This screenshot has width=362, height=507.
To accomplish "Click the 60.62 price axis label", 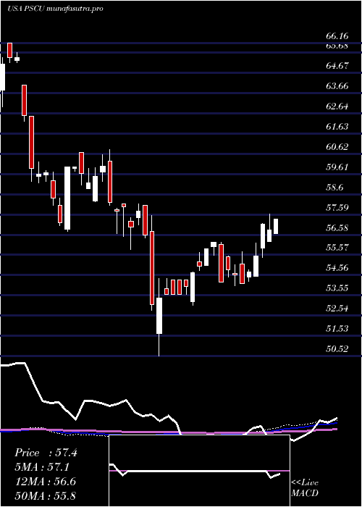I will [337, 147].
